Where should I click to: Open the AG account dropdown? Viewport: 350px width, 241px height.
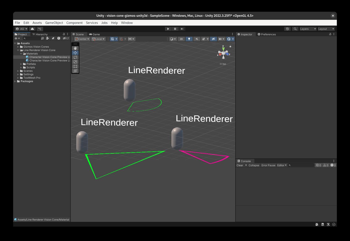click(x=21, y=29)
